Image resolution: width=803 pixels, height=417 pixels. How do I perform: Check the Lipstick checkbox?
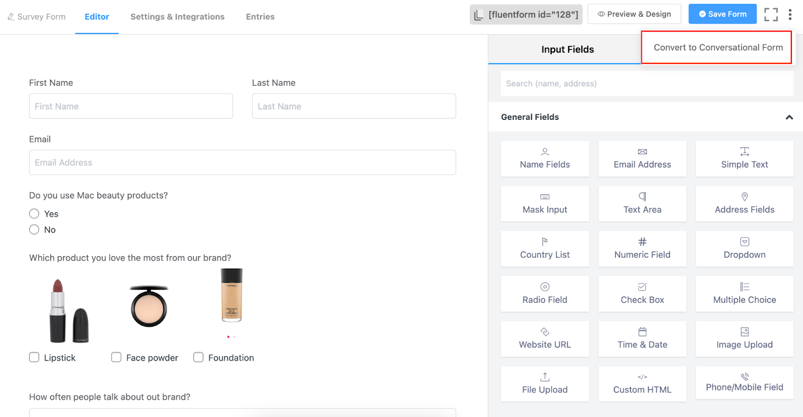click(x=34, y=357)
